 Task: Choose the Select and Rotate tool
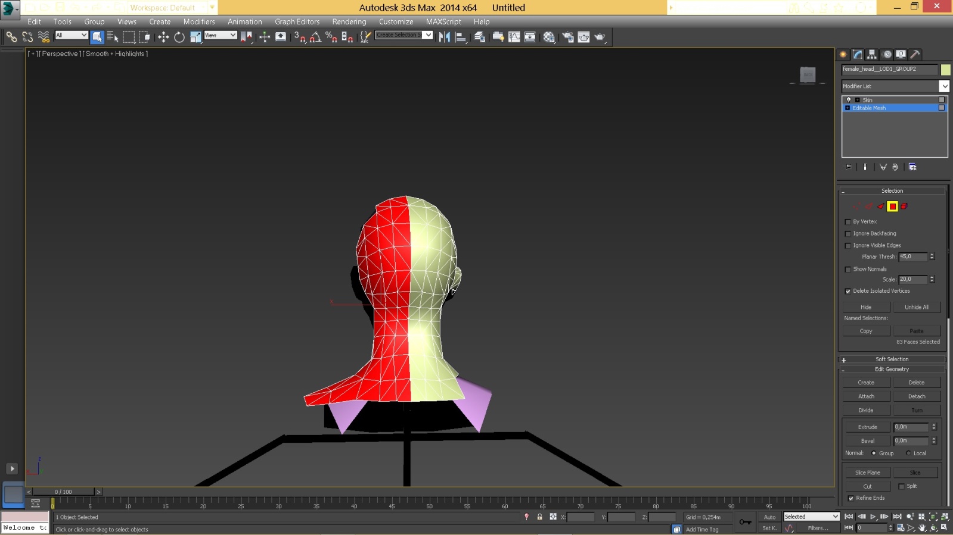pos(179,37)
